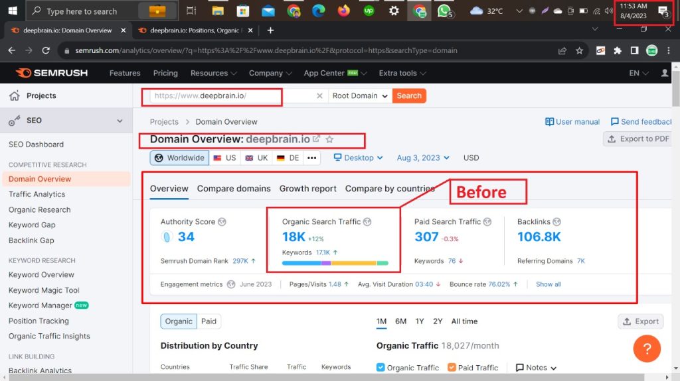Screen dimensions: 680x381
Task: Expand the Resources menu
Action: 213,73
